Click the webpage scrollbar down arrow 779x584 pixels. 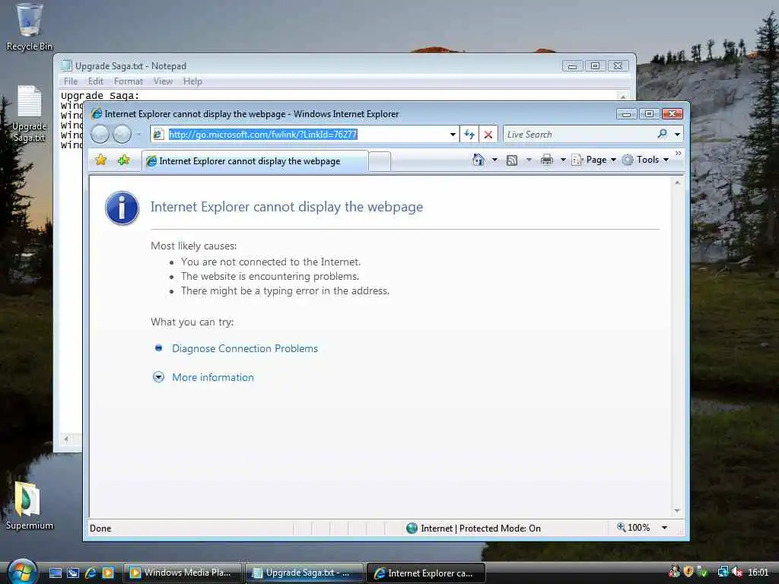(x=677, y=511)
